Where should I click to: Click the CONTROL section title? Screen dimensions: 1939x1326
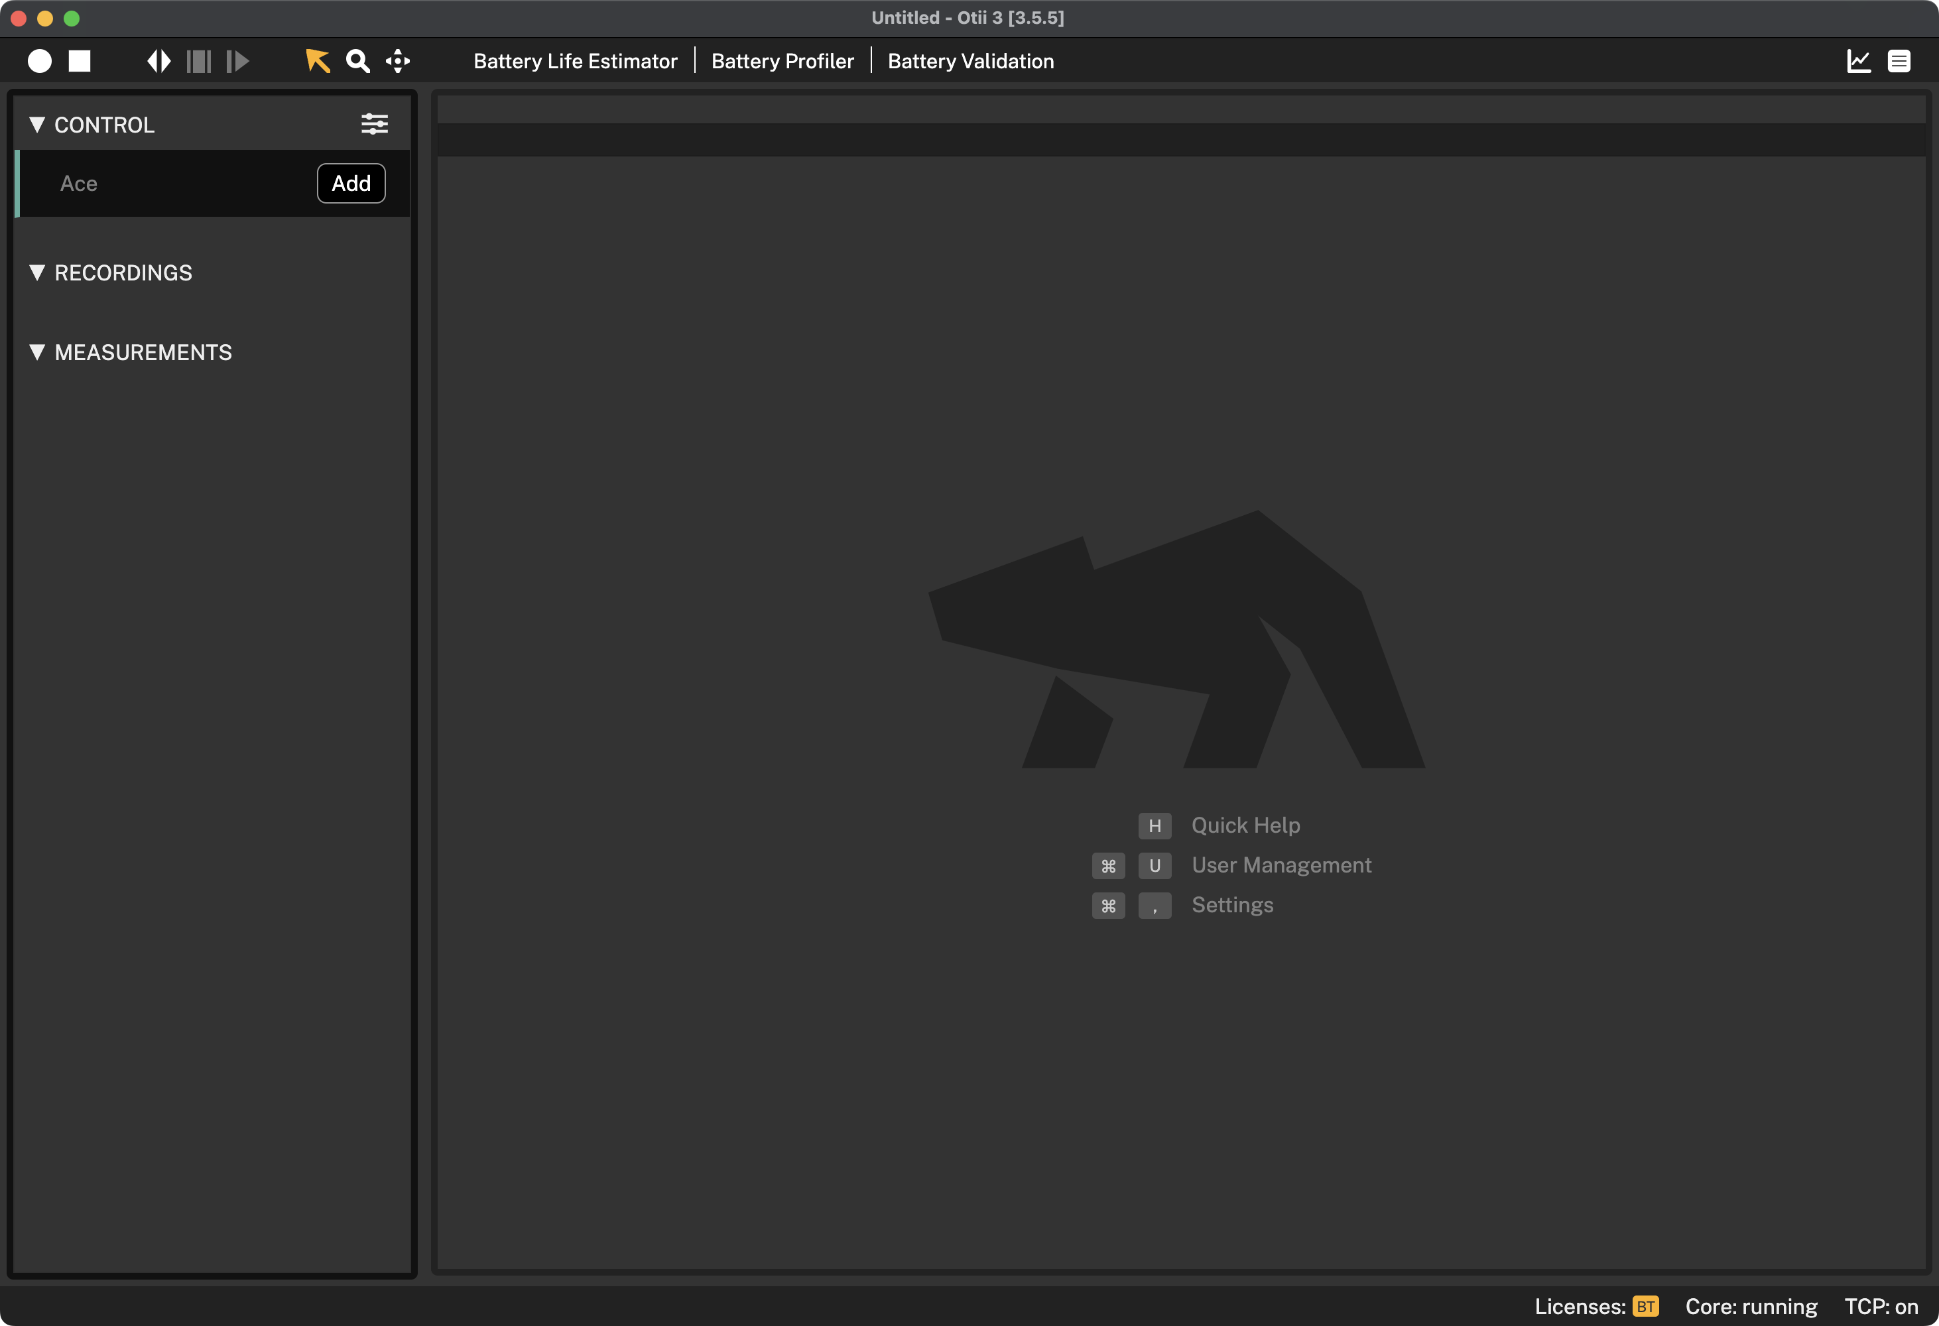[104, 125]
